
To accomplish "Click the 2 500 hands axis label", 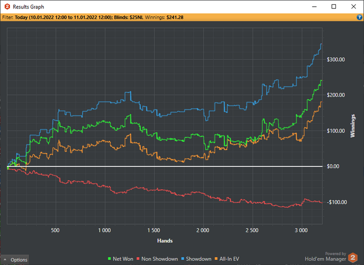I will click(x=252, y=230).
